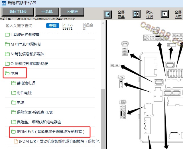Click the 87 15A fuse label in the diagram

pos(115,65)
